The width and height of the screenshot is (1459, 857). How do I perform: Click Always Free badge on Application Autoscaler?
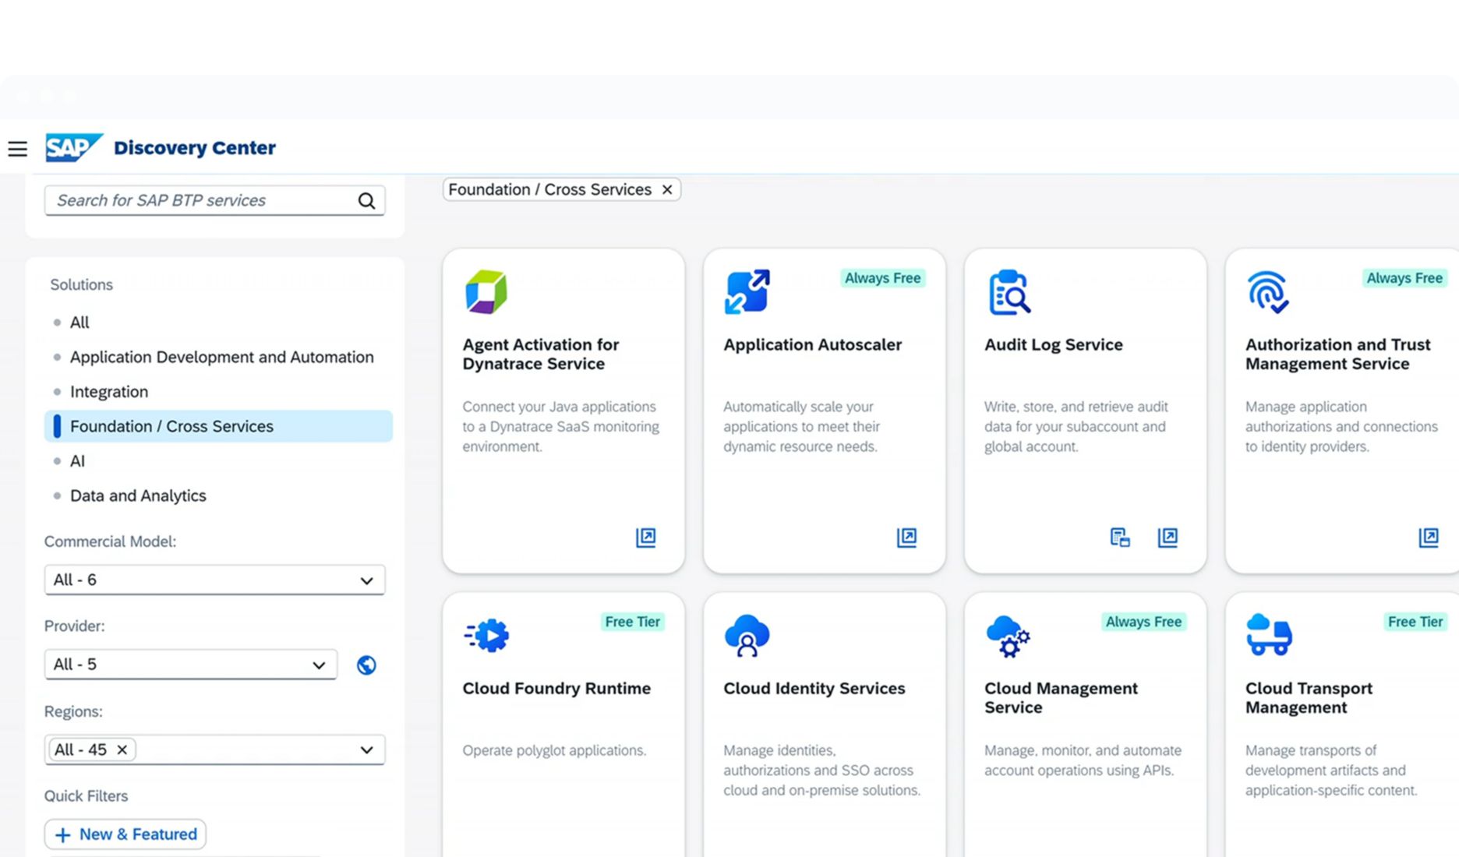click(x=882, y=279)
